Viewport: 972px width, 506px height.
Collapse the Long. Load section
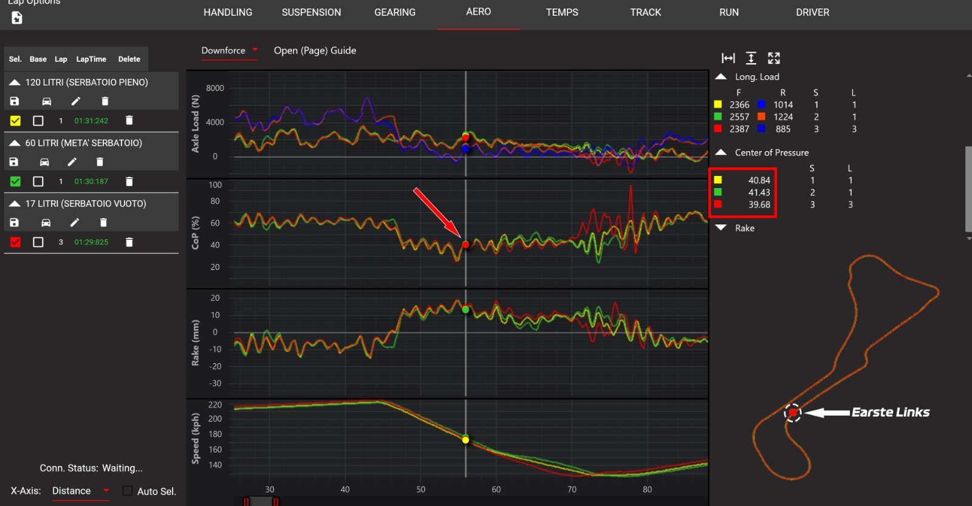(721, 76)
